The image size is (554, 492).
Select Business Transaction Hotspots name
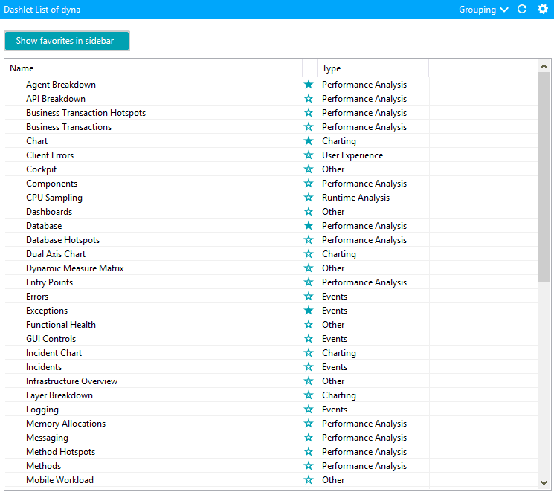point(86,113)
